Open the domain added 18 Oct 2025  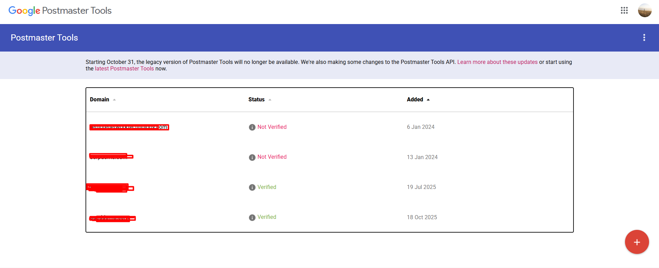point(112,218)
